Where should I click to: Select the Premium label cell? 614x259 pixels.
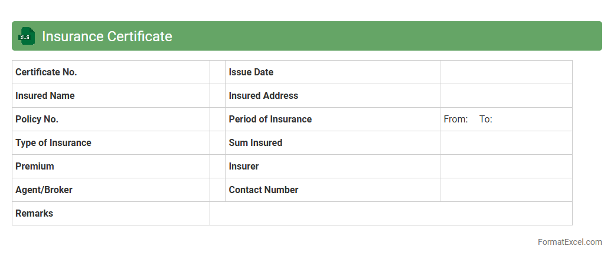(x=110, y=167)
